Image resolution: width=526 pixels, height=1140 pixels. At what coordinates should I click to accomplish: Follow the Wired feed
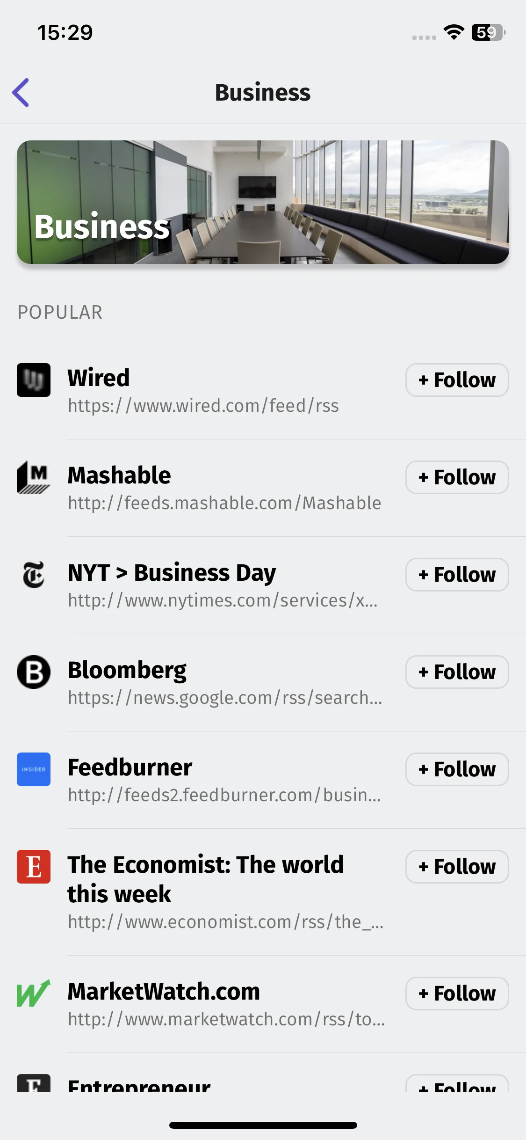pos(457,380)
